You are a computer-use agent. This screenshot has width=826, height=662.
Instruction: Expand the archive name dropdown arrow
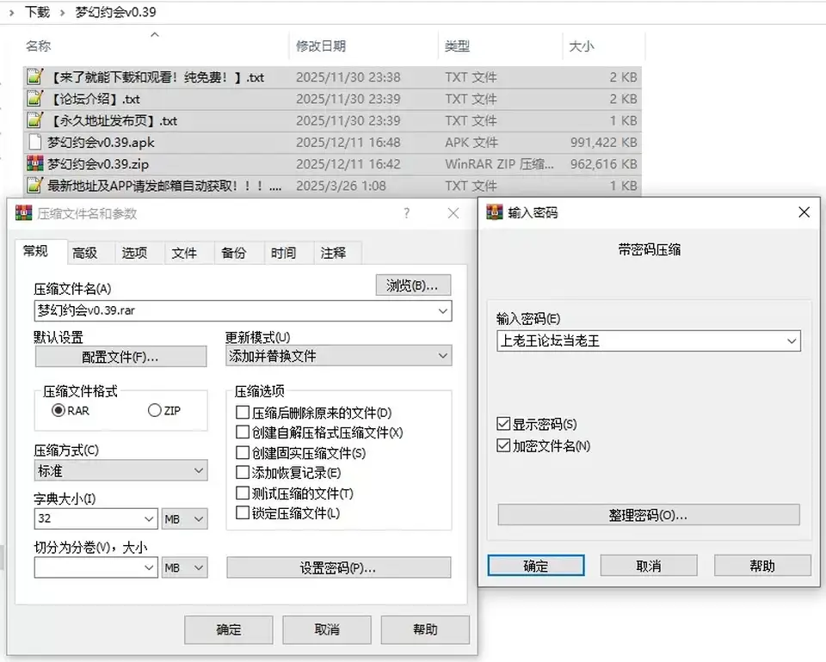tap(442, 311)
